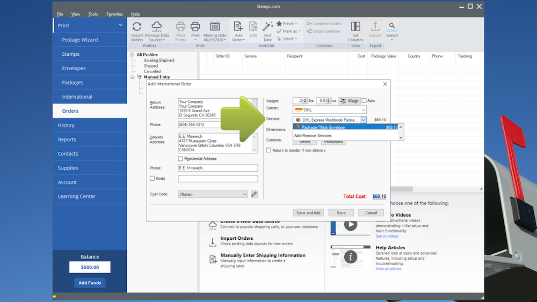Open the View all articles link

click(388, 269)
